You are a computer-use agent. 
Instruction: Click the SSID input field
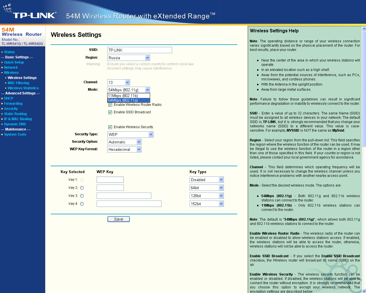pos(140,50)
